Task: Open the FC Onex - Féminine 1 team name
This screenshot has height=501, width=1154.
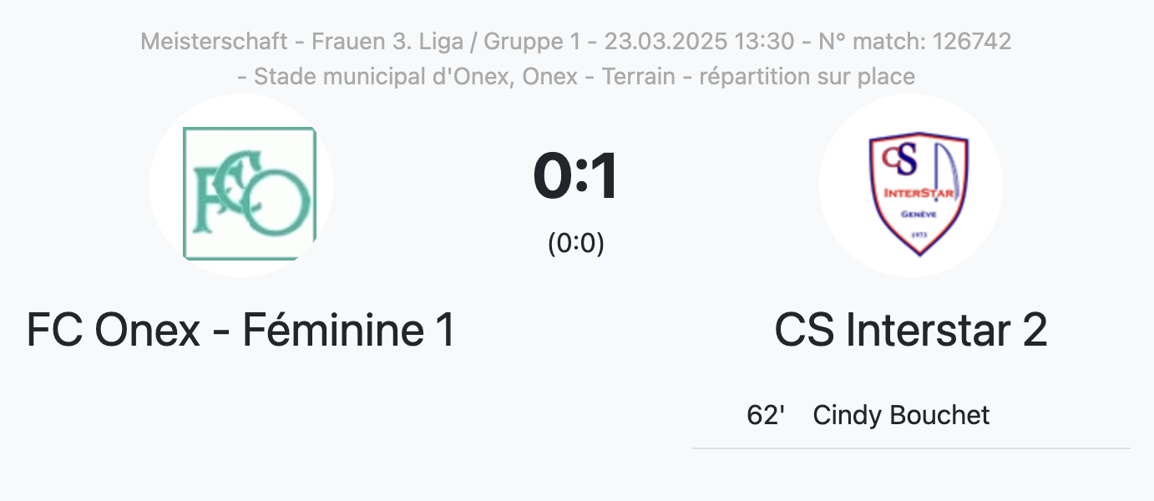Action: [240, 330]
